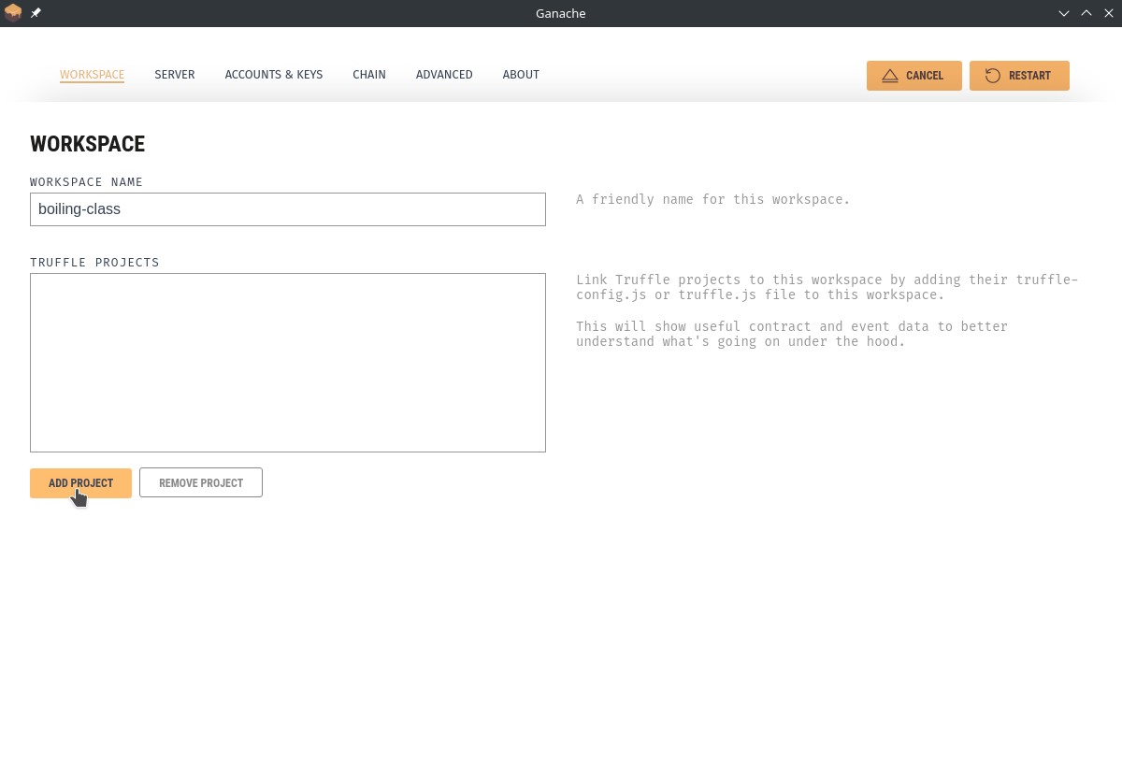
Task: Click the 'Link Truffle projects to this workspace' description
Action: (x=827, y=287)
